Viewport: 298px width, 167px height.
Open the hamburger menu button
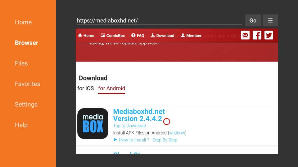pos(270,20)
